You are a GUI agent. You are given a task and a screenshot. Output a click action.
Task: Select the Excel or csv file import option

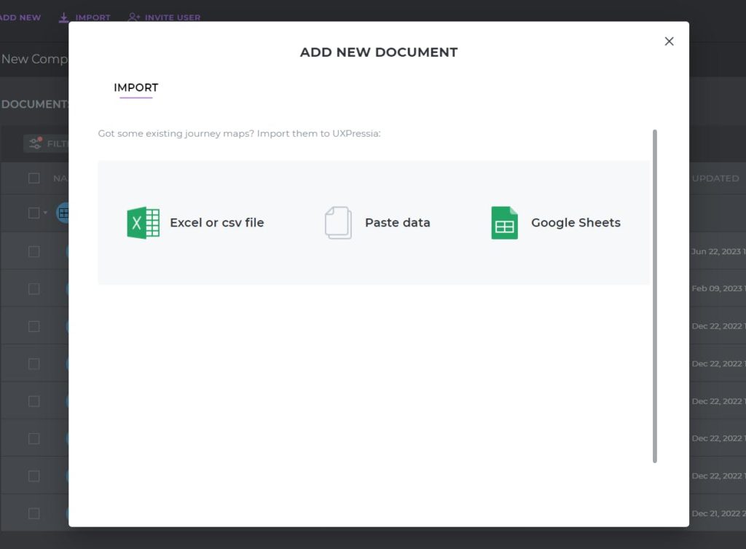[x=195, y=223]
